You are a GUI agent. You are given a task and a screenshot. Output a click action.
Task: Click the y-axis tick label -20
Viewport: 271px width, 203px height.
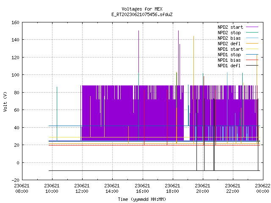click(x=15, y=180)
